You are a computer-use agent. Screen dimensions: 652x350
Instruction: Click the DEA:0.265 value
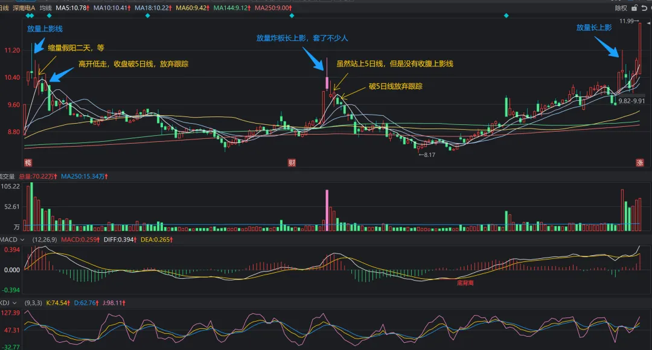point(156,240)
